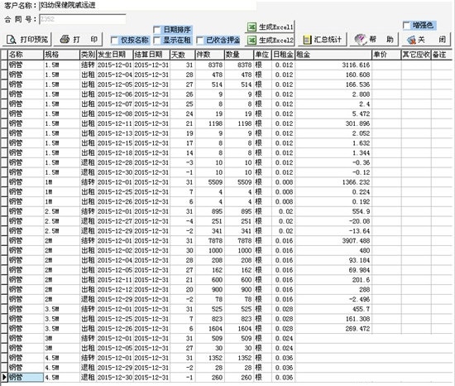Select quantity cell 1352

pos(239,358)
